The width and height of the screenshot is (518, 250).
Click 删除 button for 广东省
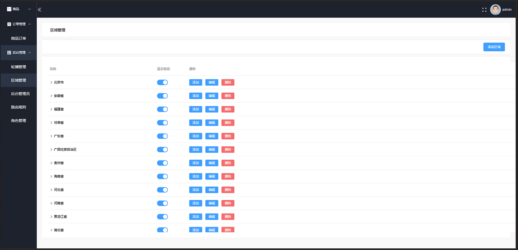pyautogui.click(x=228, y=136)
